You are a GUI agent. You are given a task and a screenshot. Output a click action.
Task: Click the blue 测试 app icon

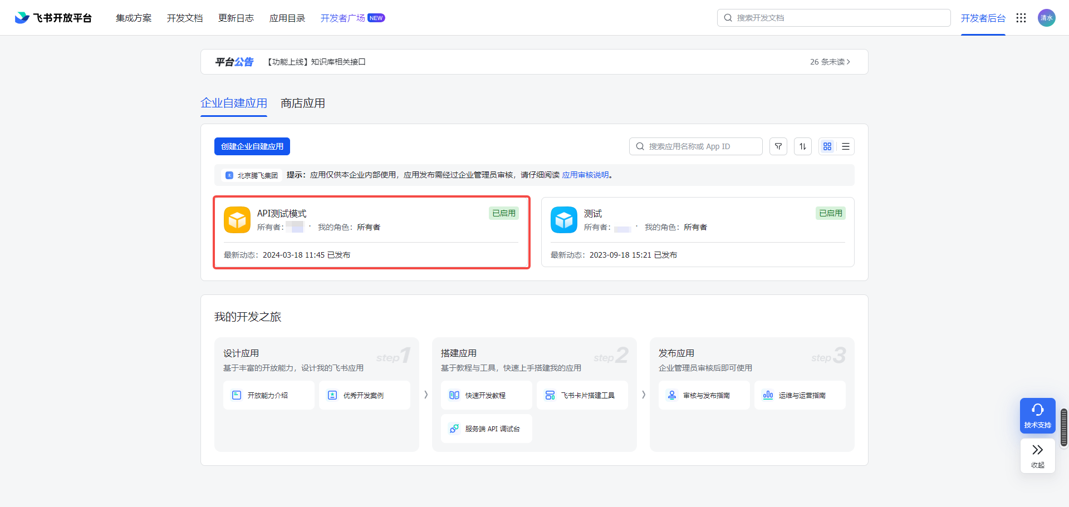pyautogui.click(x=564, y=220)
